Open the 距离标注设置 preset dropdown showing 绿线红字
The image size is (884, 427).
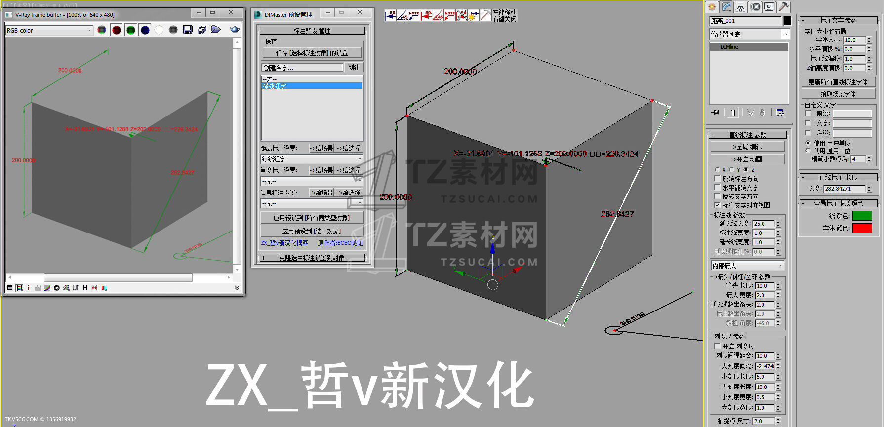point(312,159)
